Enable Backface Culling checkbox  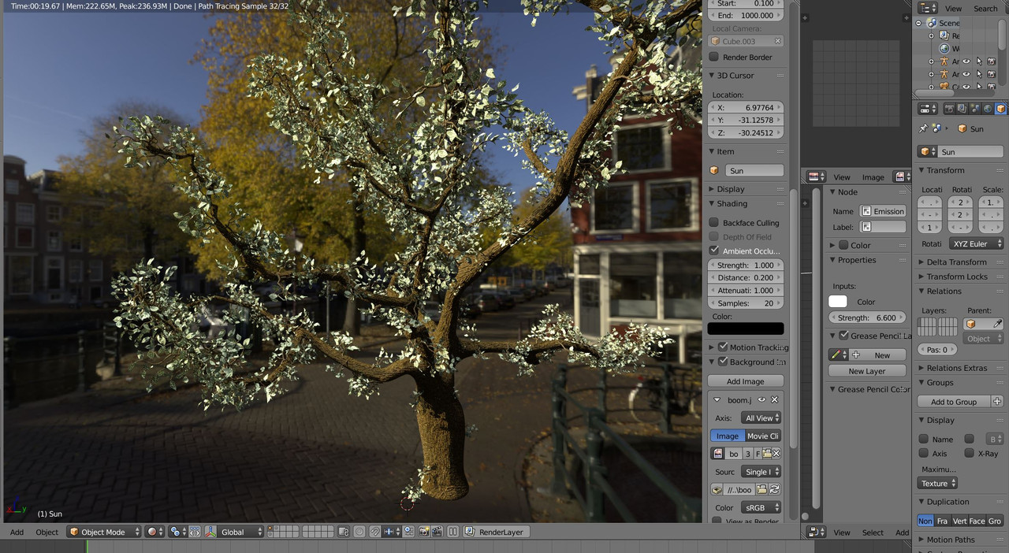[x=714, y=223]
